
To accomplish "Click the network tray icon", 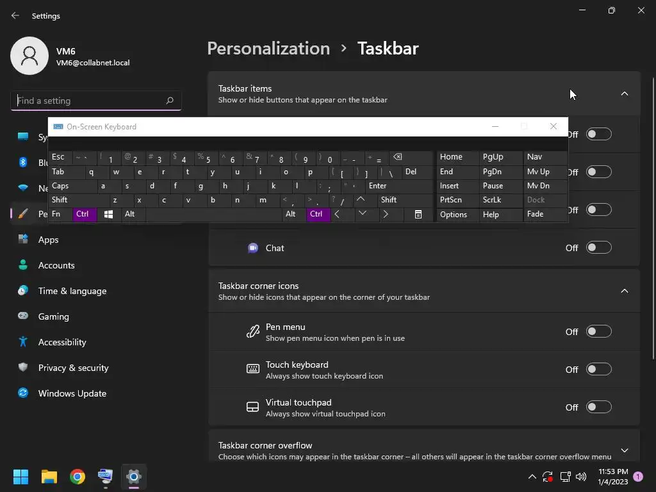I will [565, 477].
